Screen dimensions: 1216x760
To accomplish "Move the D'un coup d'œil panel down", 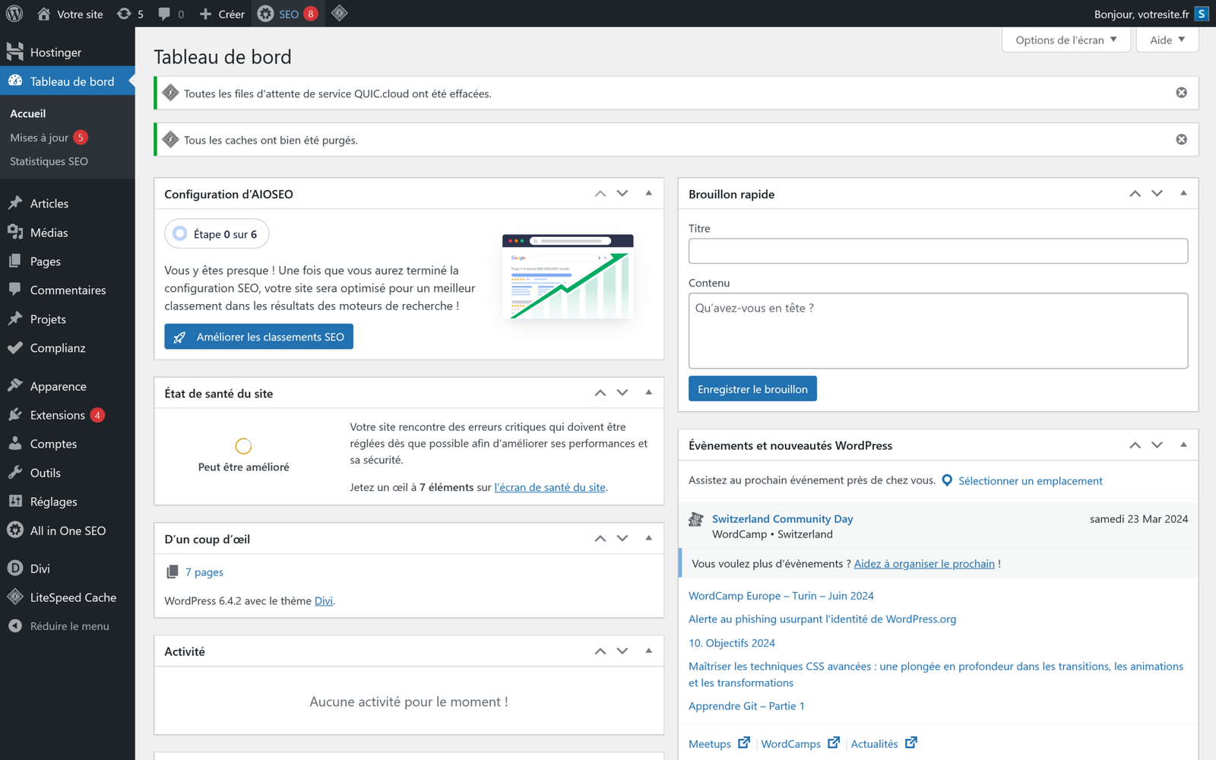I will tap(622, 539).
